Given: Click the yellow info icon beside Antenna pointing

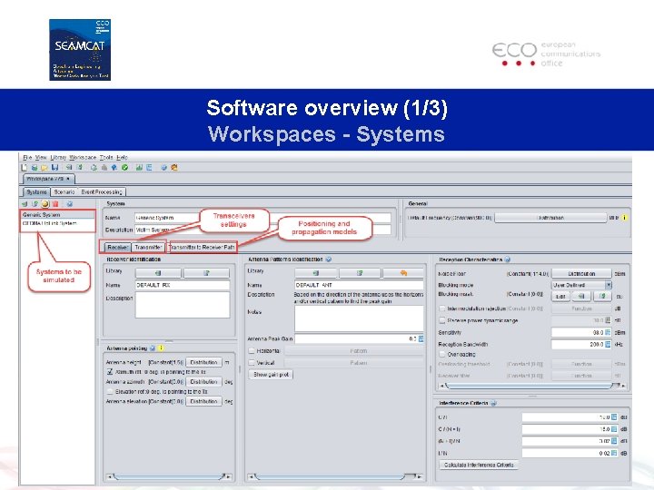Looking at the screenshot, I should [161, 348].
